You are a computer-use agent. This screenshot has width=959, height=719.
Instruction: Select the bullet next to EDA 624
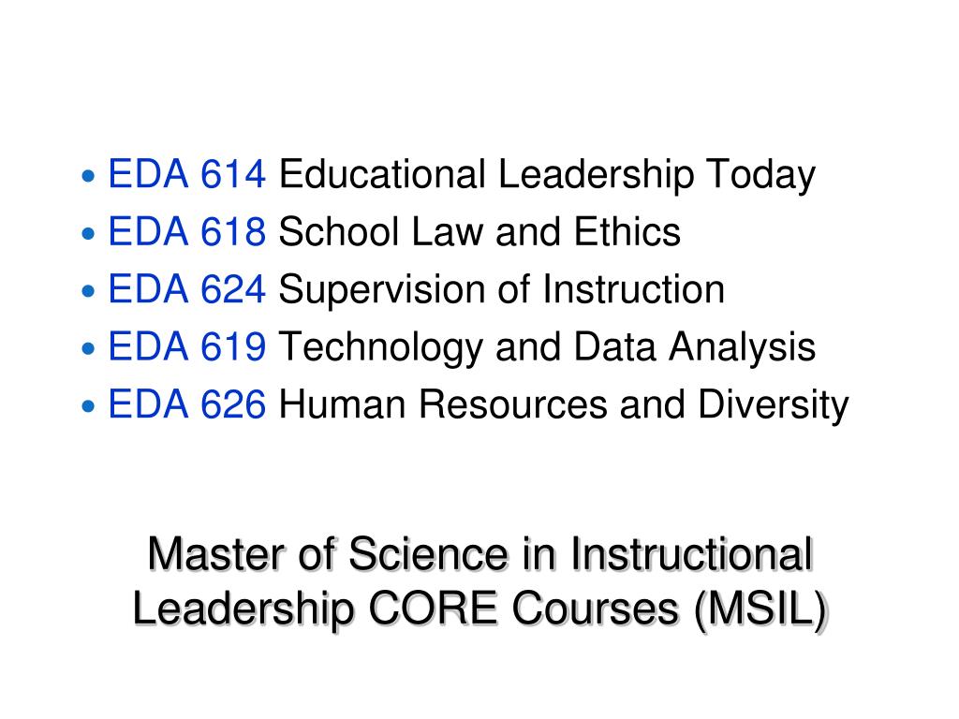pos(89,291)
